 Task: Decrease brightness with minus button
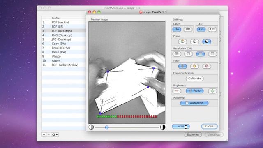pyautogui.click(x=177, y=91)
